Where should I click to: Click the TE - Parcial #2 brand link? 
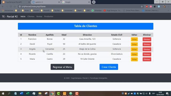10,17
